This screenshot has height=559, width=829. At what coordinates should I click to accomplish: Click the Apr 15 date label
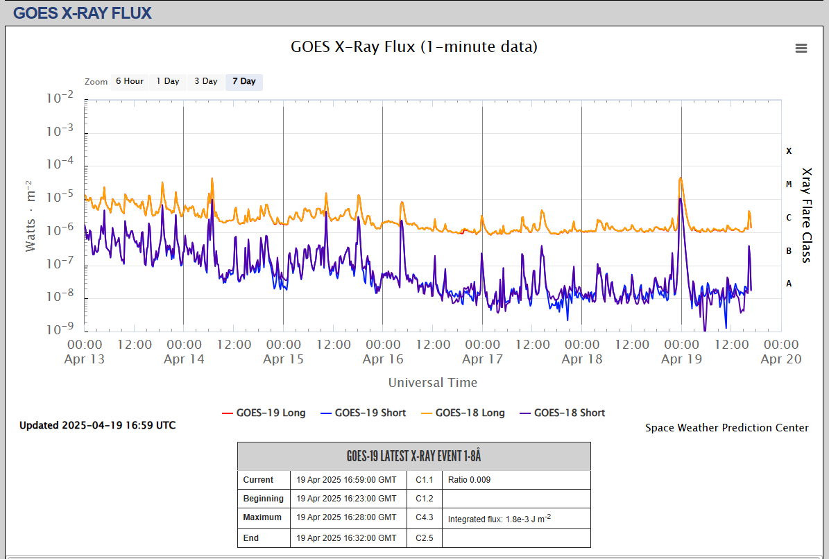point(283,359)
